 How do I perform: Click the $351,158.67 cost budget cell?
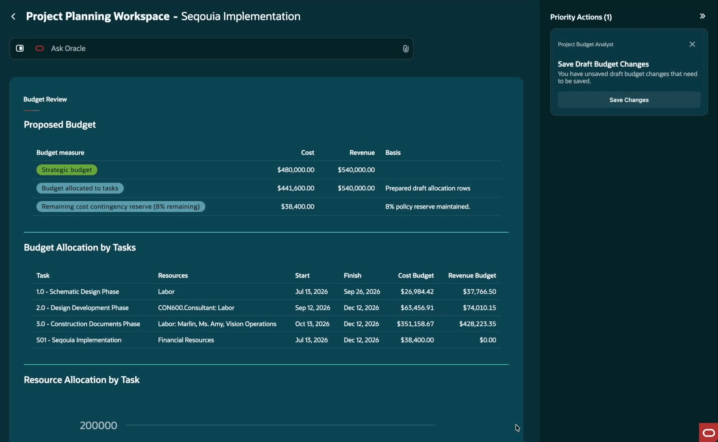[415, 324]
